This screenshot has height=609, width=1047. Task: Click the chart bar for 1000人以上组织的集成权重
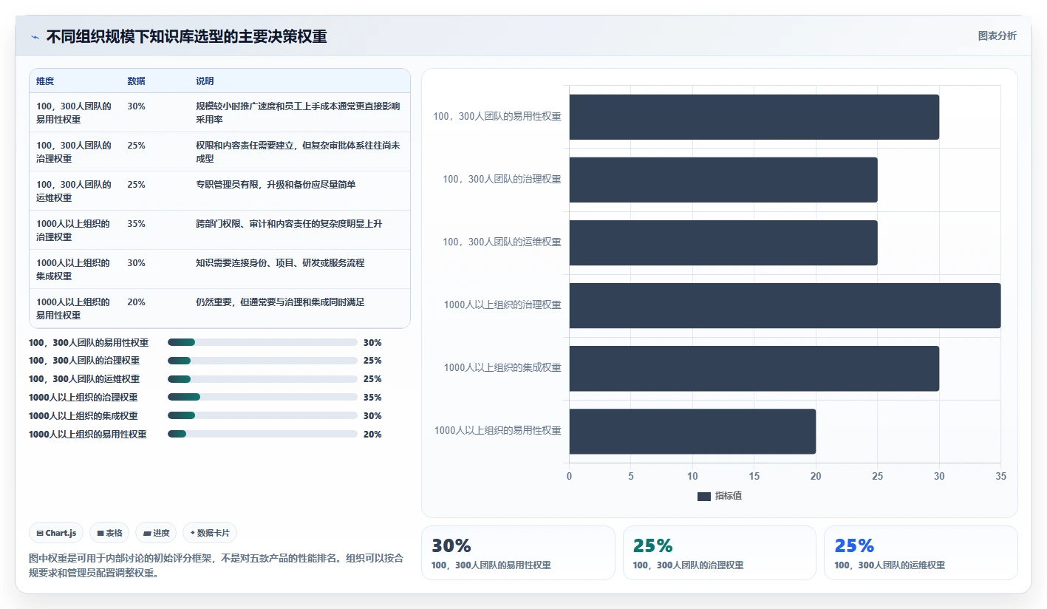pos(754,368)
